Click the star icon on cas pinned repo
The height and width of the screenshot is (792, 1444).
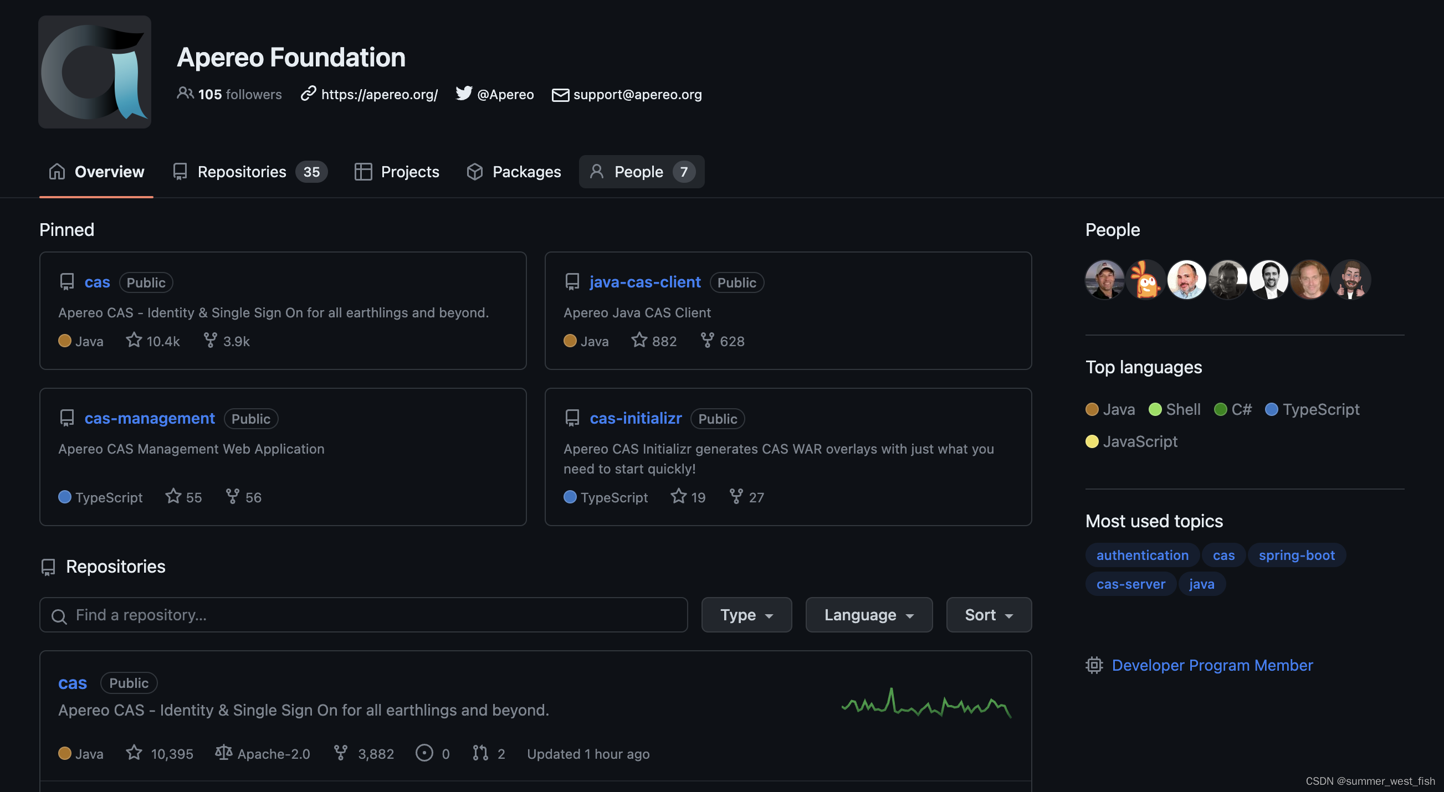click(x=134, y=340)
